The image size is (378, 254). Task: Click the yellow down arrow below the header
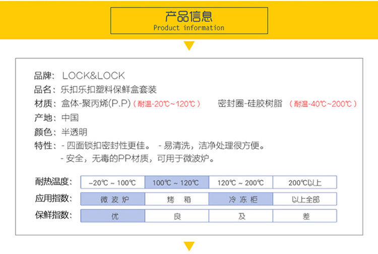point(189,46)
